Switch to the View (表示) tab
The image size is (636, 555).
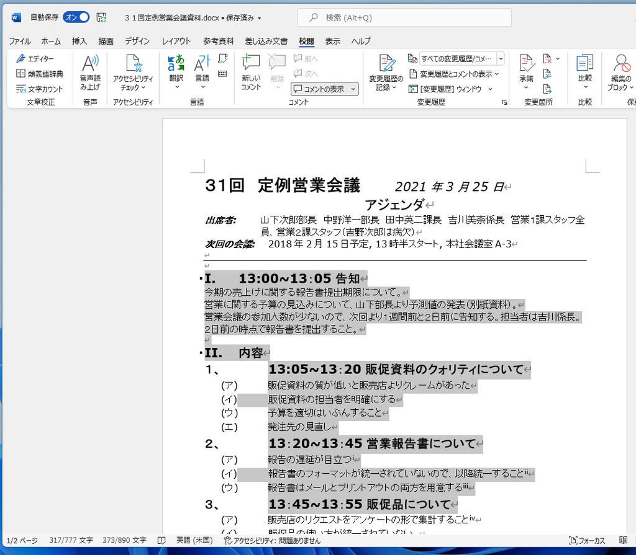[333, 41]
